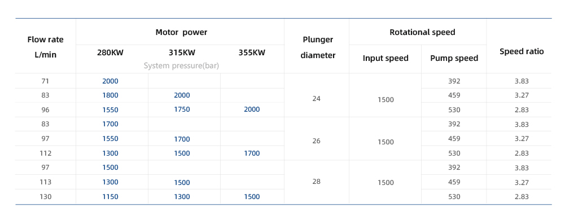
Task: Select plunger diameter value 28
Action: (x=317, y=182)
